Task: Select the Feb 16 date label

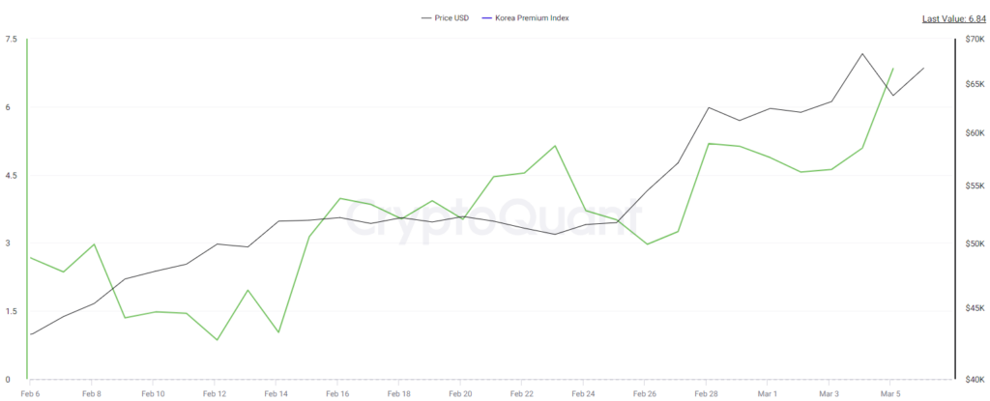Action: coord(336,394)
